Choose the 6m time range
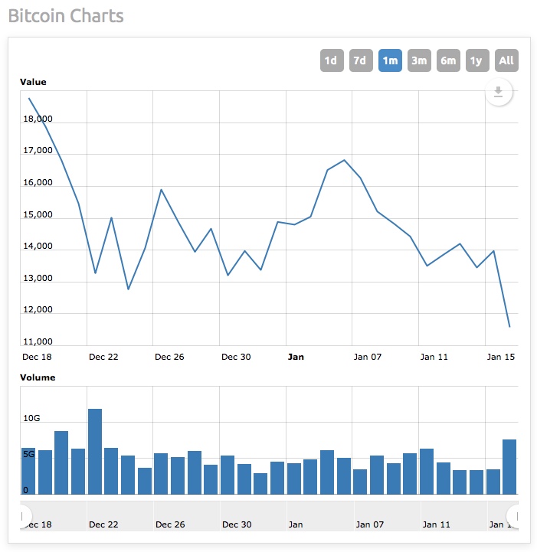 point(448,60)
